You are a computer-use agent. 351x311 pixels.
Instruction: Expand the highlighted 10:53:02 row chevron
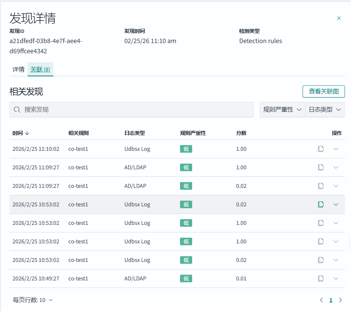pos(336,204)
